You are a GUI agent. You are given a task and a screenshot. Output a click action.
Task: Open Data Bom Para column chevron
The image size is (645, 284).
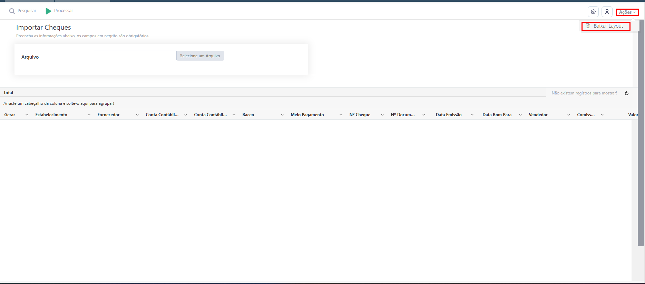[x=520, y=115]
